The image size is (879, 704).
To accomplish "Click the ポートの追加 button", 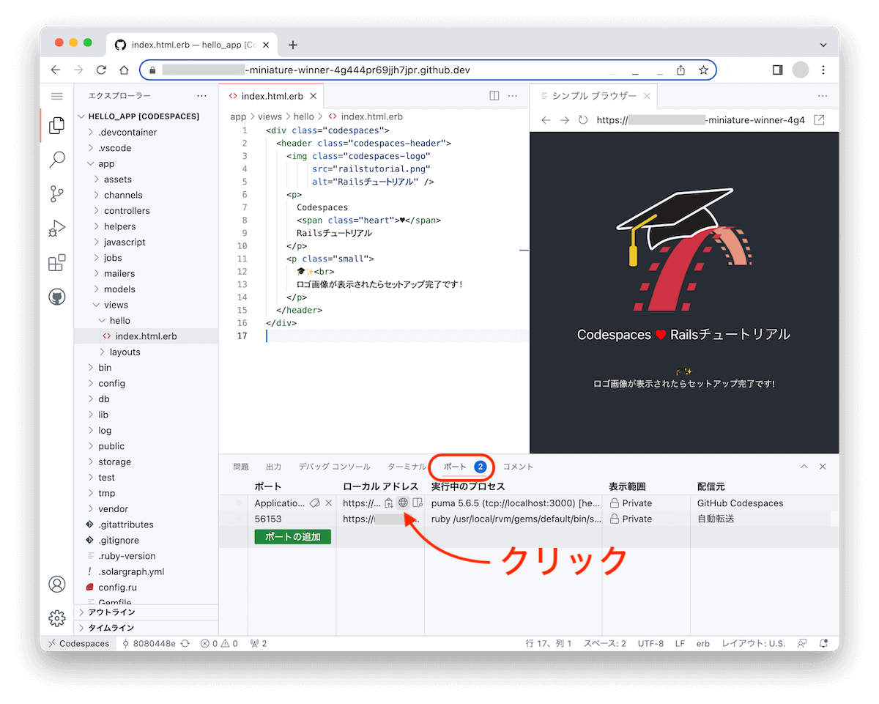I will click(x=293, y=536).
